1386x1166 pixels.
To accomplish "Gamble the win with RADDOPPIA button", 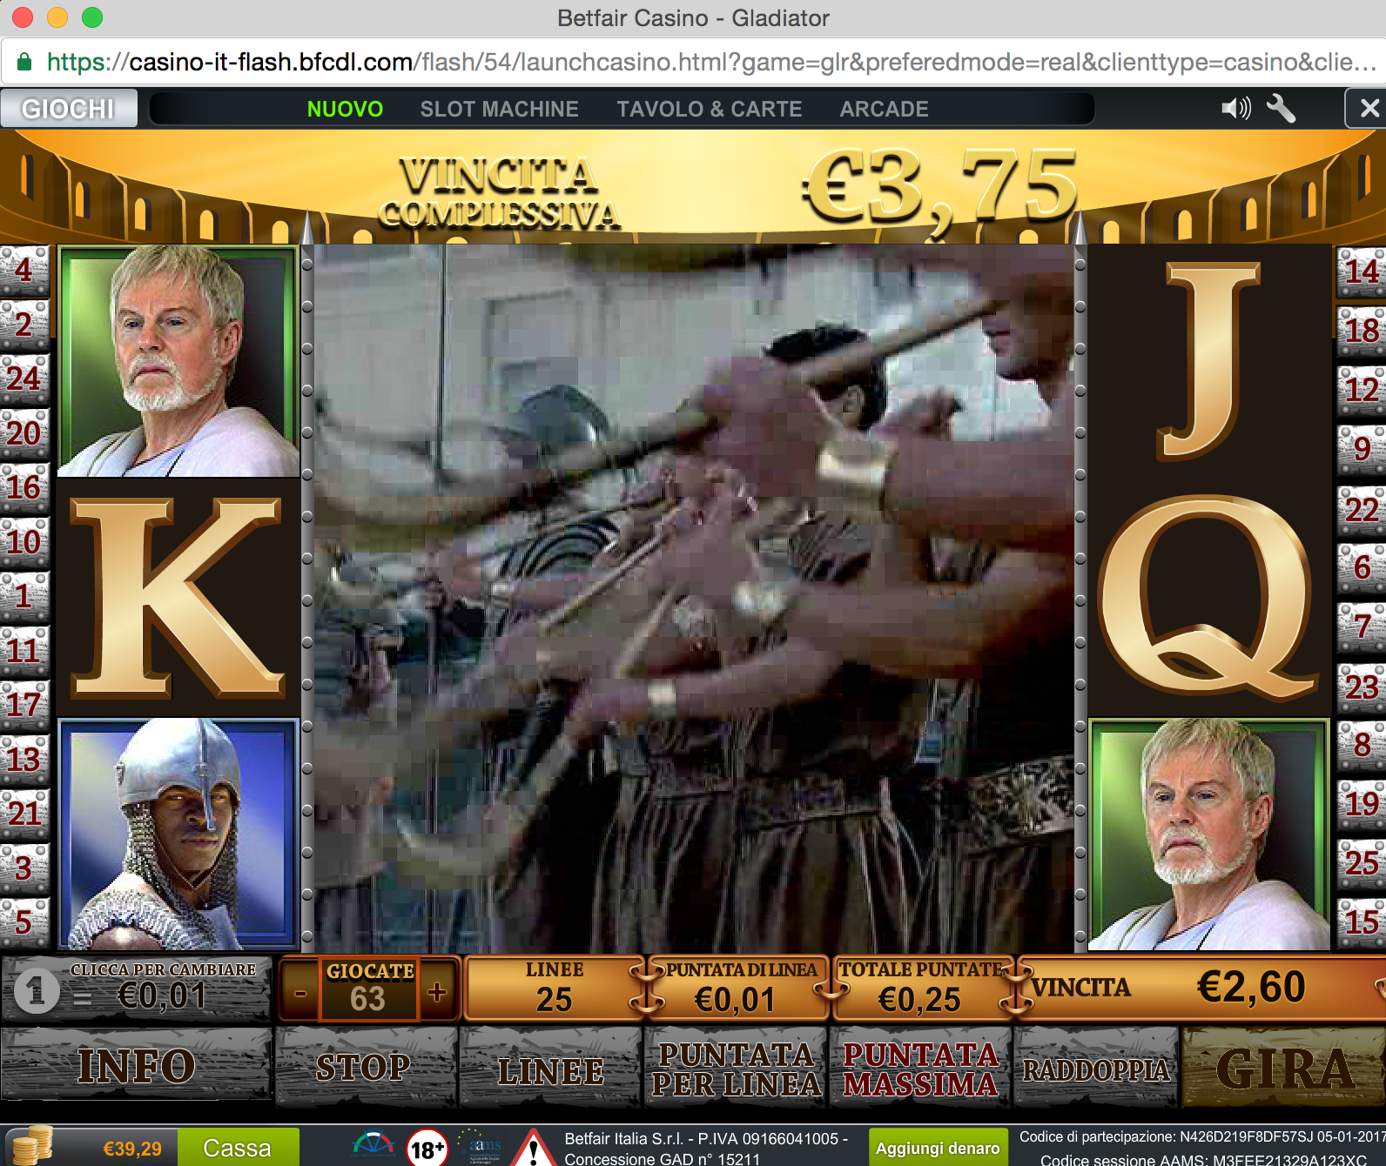I will 1096,1069.
